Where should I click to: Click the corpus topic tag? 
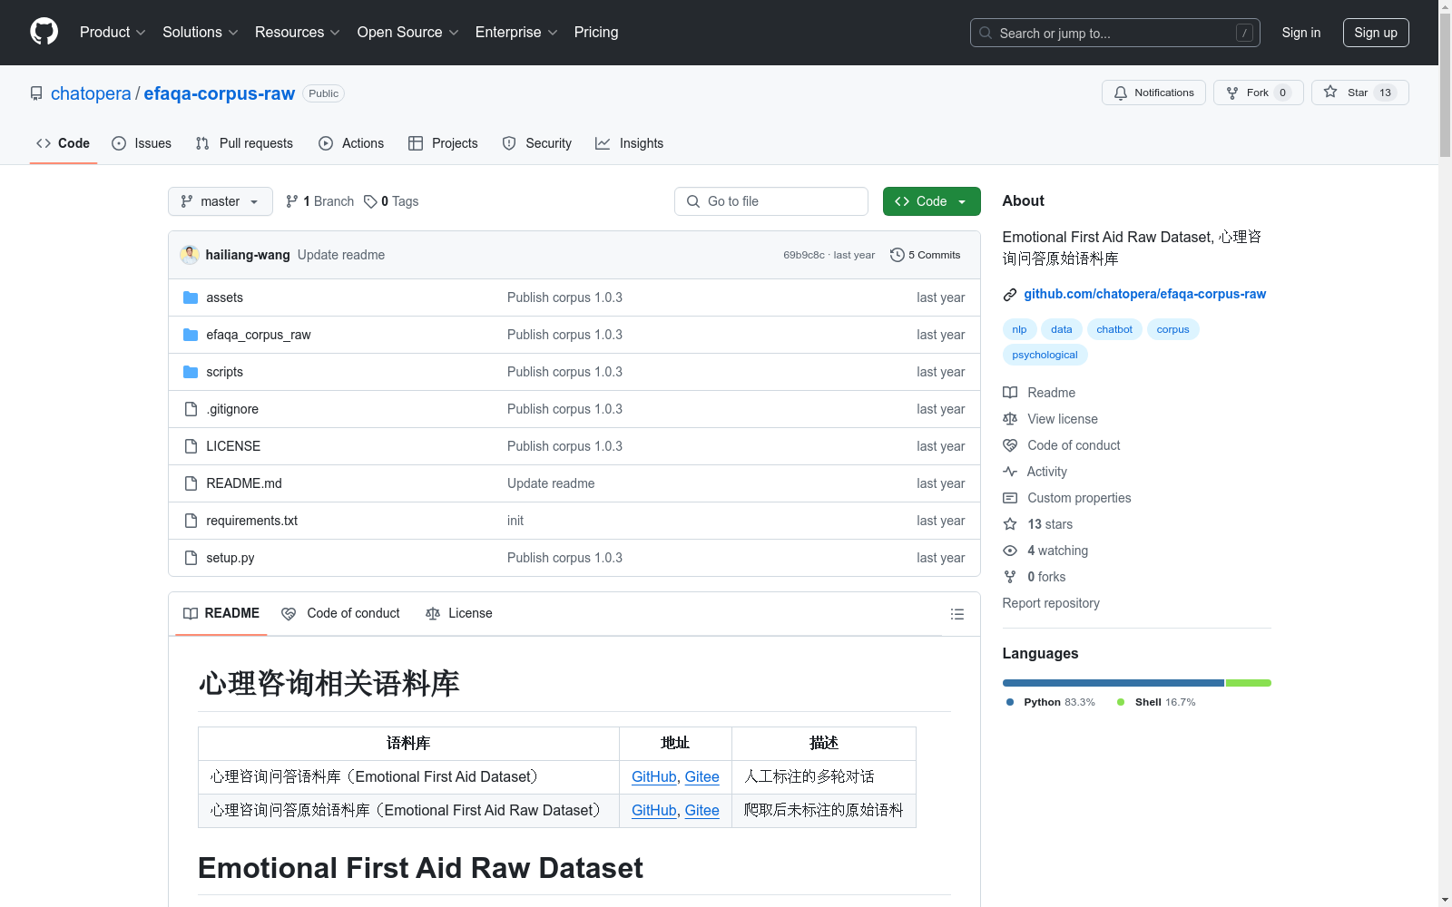pyautogui.click(x=1172, y=329)
